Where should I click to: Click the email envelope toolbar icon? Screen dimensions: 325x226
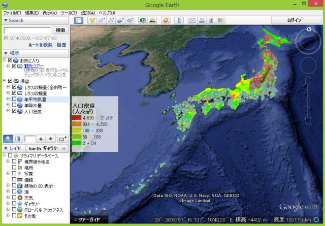click(192, 20)
